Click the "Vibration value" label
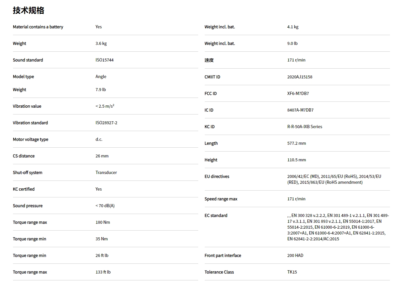 point(27,106)
